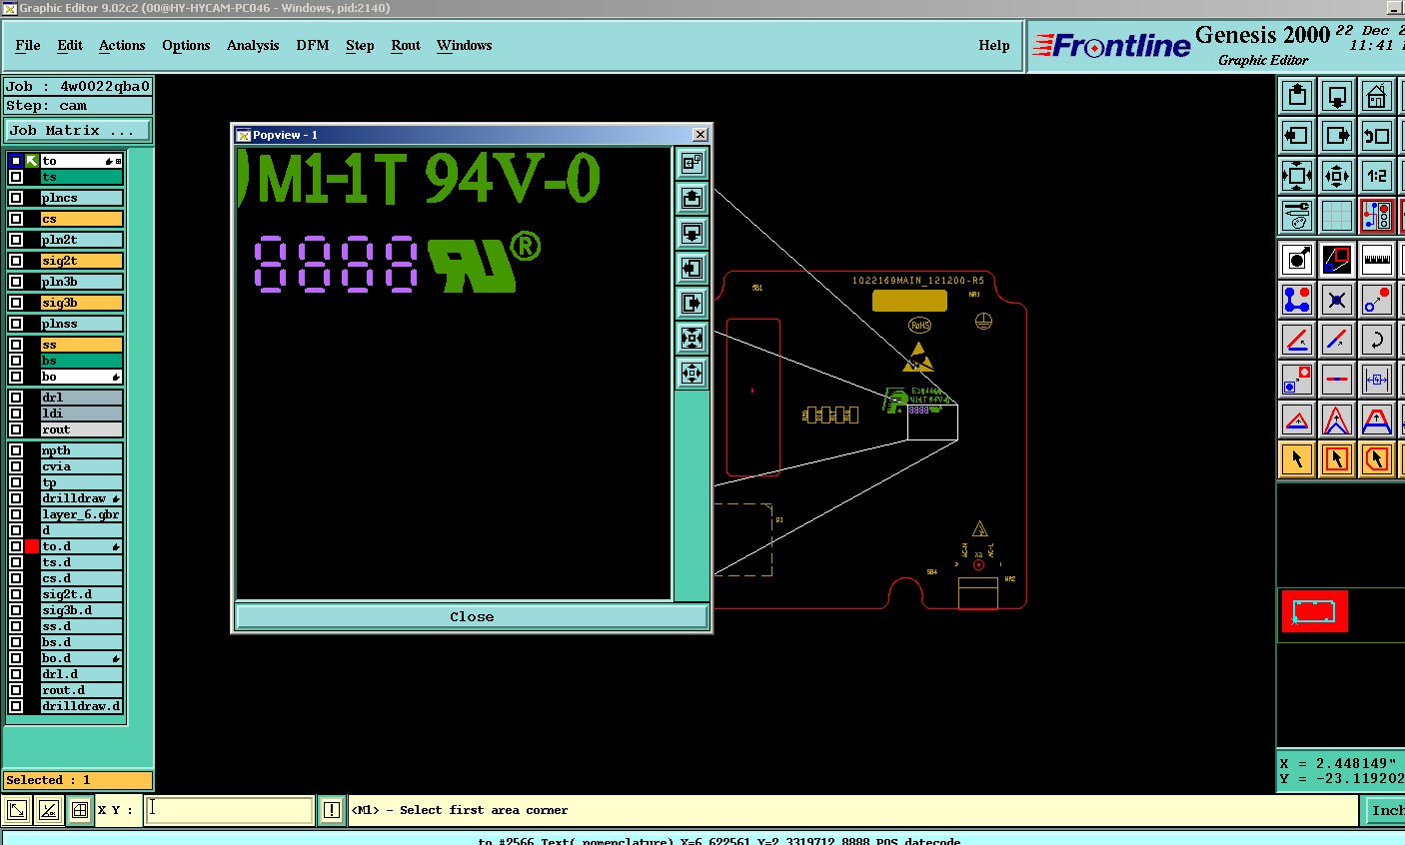Open the File menu
The width and height of the screenshot is (1405, 845).
(28, 45)
